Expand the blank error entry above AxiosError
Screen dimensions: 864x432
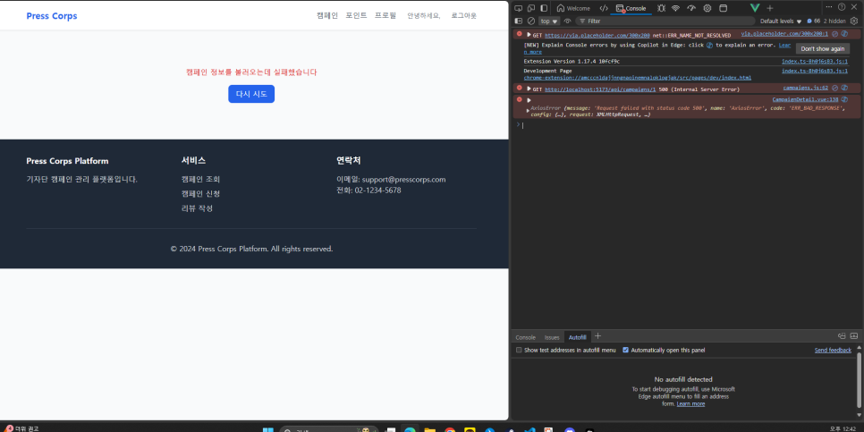coord(529,100)
